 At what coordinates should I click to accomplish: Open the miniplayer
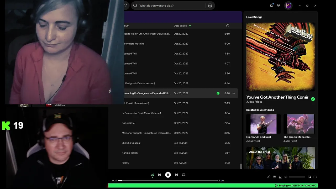(x=309, y=177)
